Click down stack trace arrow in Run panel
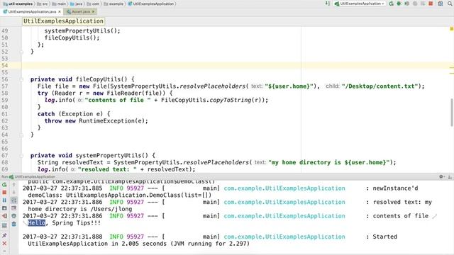454x255 pixels. click(14, 192)
